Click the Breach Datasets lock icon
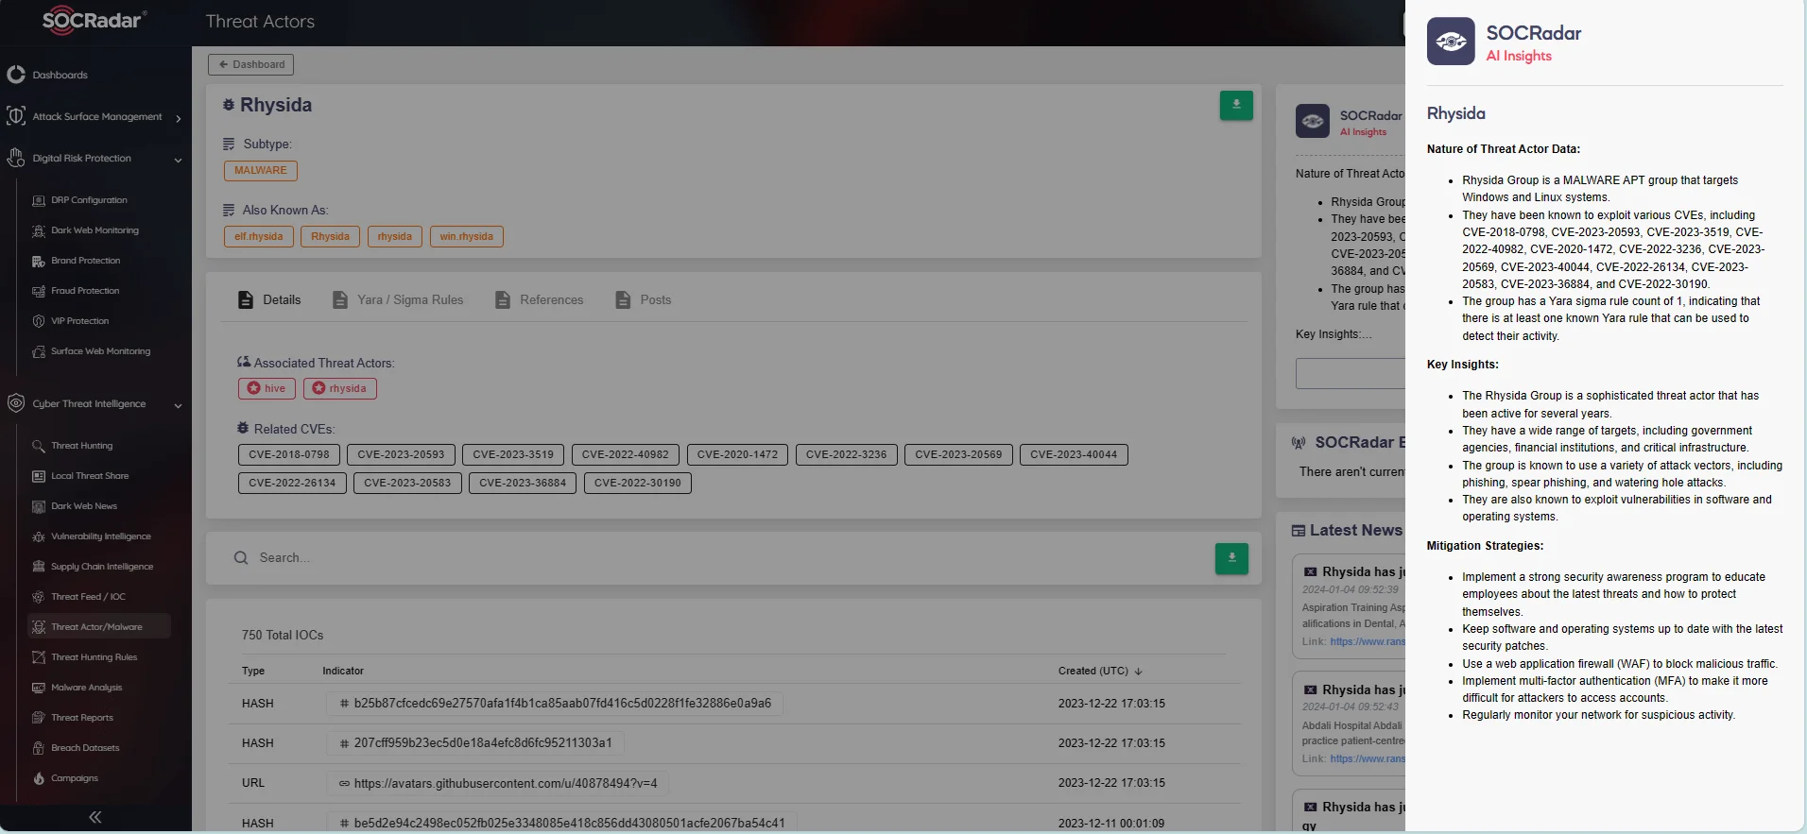 [39, 748]
